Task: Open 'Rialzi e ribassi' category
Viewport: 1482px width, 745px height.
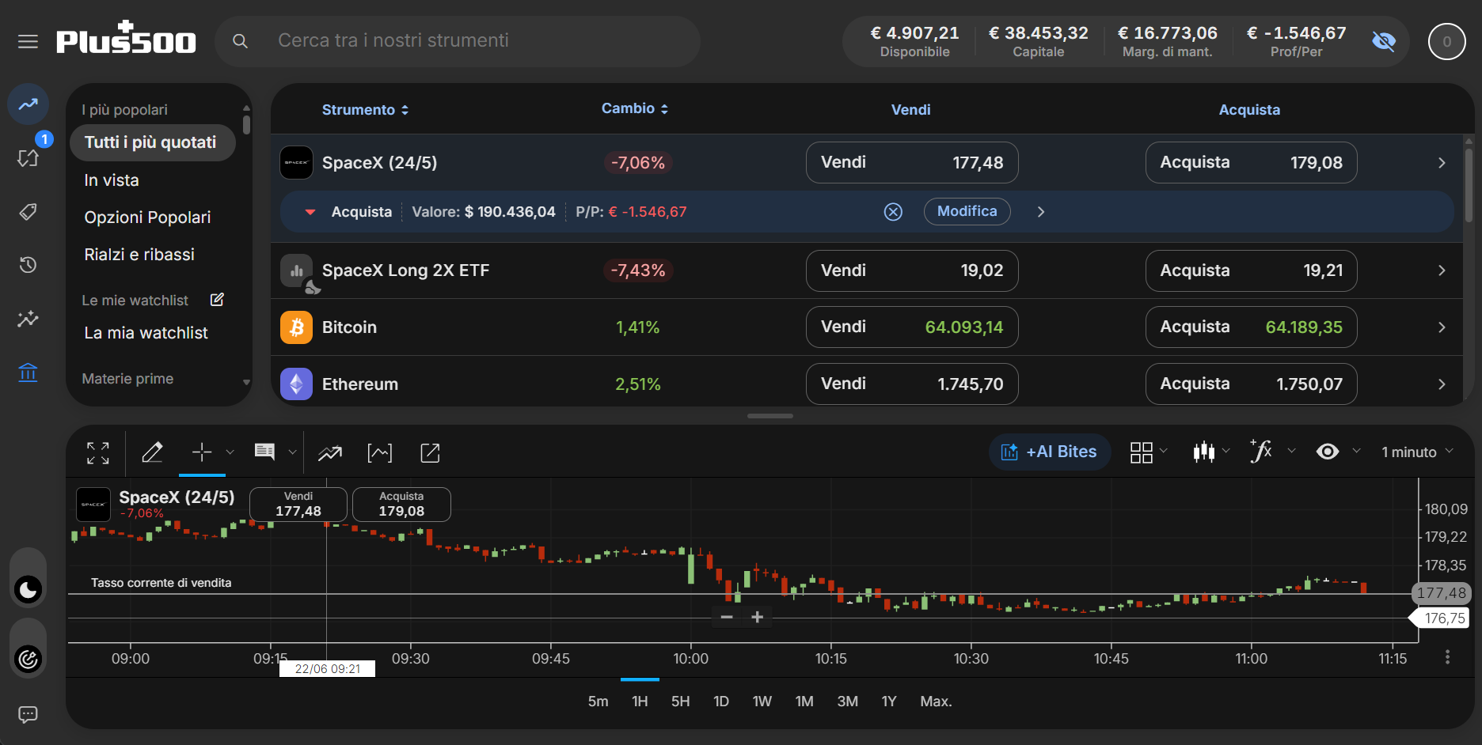Action: (139, 255)
